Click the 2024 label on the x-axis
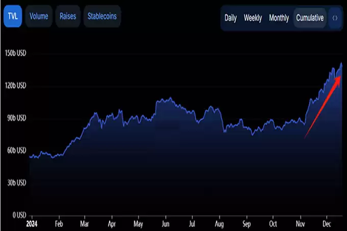This screenshot has height=231, width=347. click(x=32, y=224)
